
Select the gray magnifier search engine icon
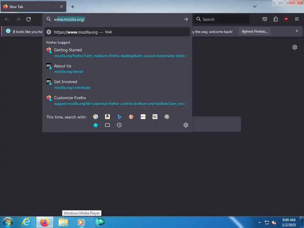[167, 116]
